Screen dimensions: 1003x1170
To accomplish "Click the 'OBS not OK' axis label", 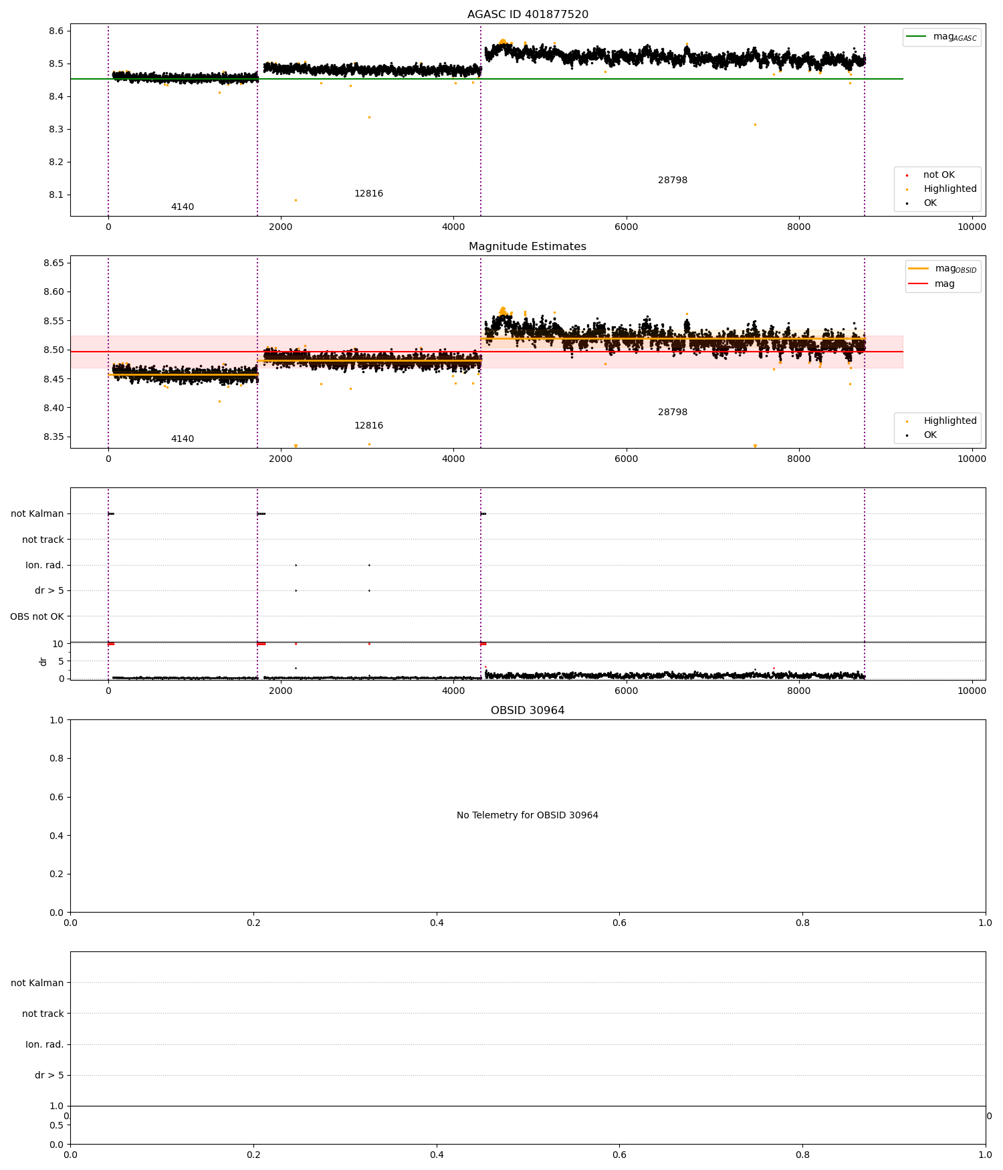I will click(x=37, y=616).
